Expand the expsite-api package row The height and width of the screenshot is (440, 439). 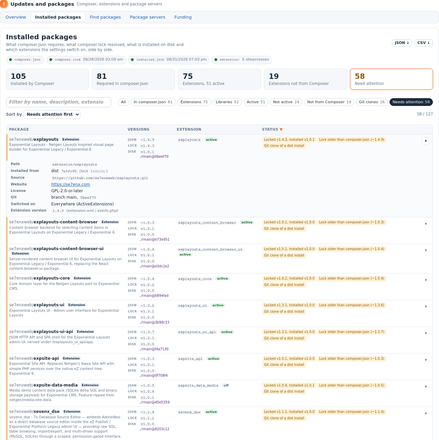click(x=426, y=360)
